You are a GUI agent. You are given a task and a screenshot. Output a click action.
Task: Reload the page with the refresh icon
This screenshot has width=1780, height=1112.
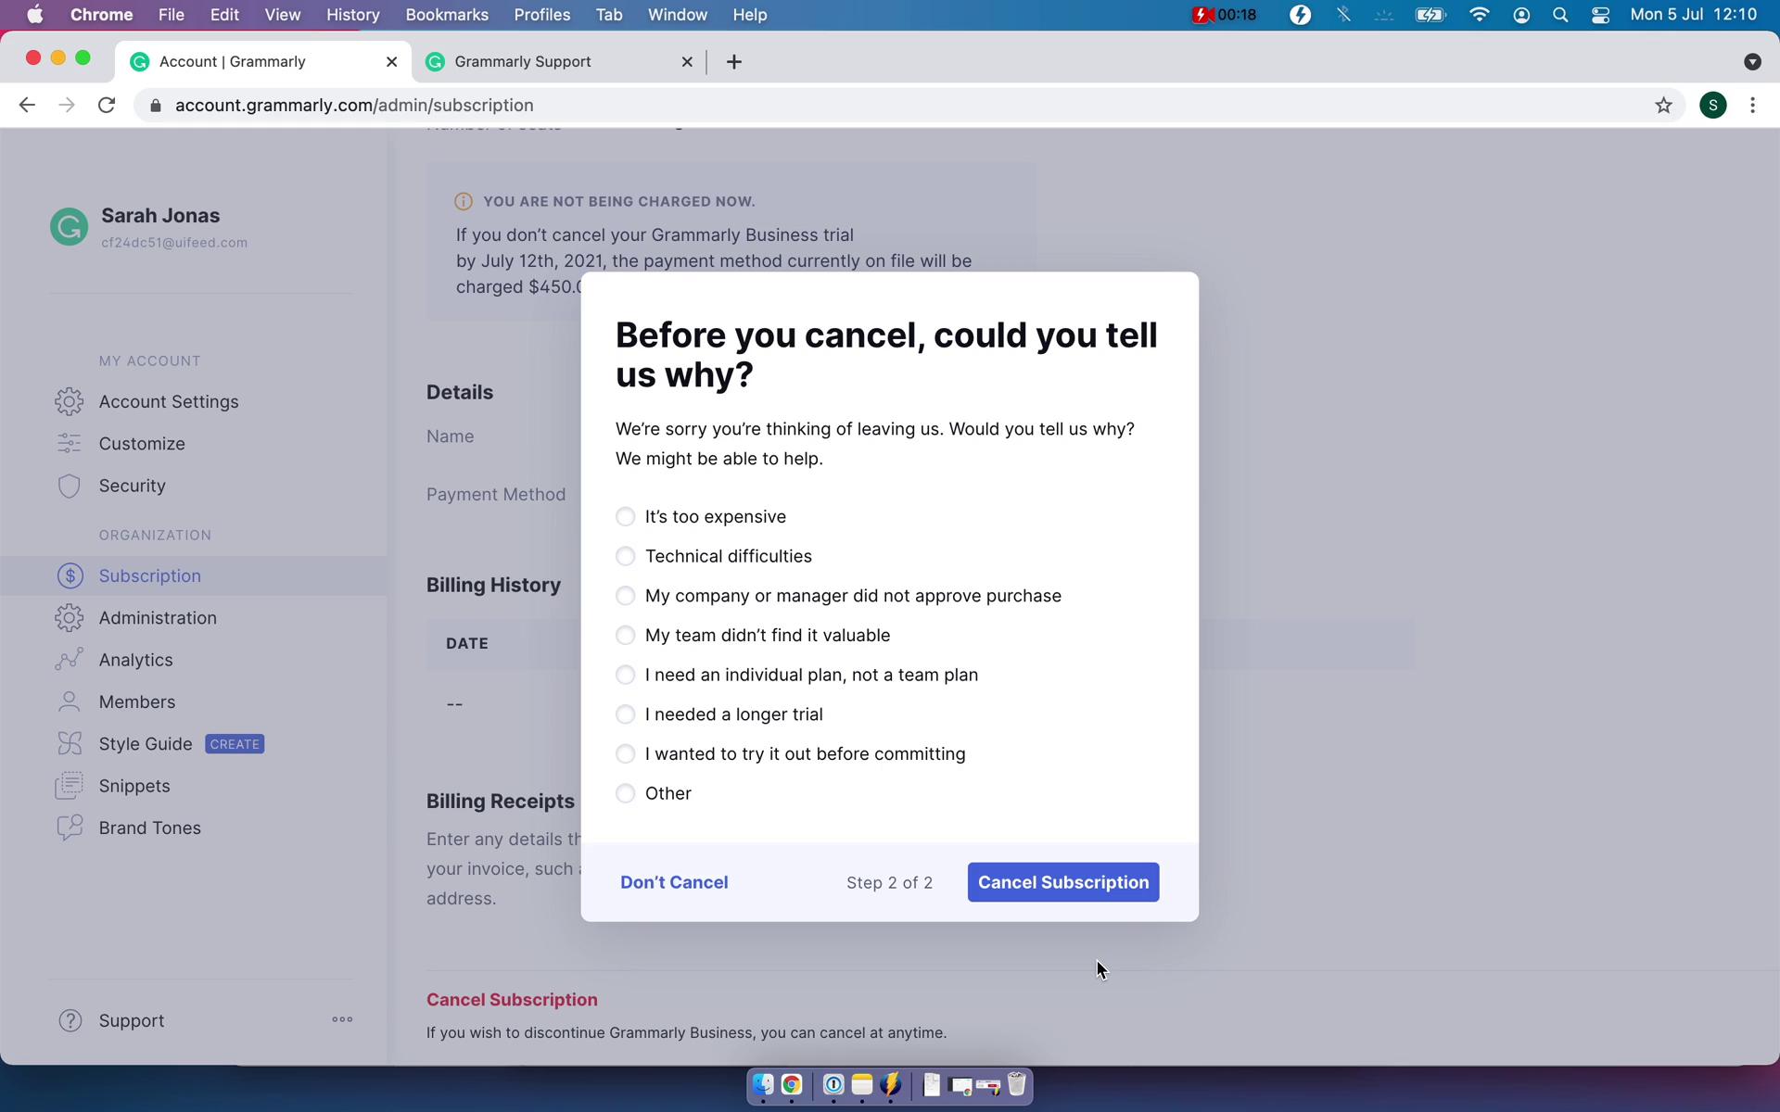click(107, 106)
